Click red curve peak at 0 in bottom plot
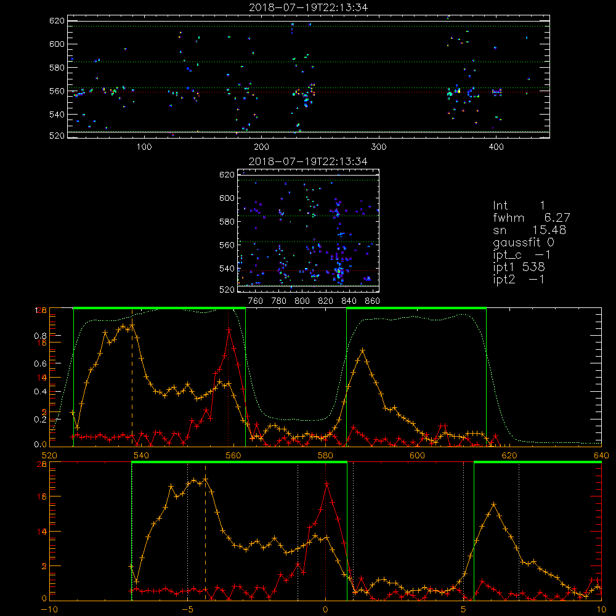This screenshot has width=616, height=616. [326, 484]
